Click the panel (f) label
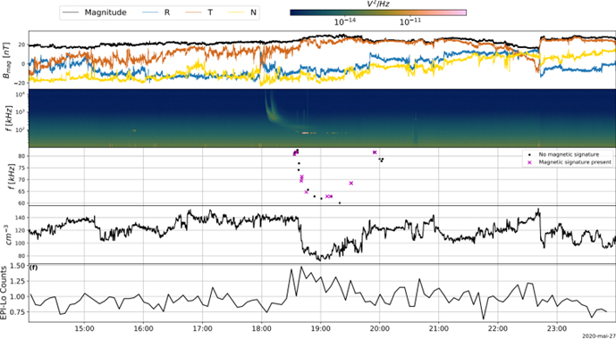This screenshot has height=339, width=616. [x=34, y=268]
